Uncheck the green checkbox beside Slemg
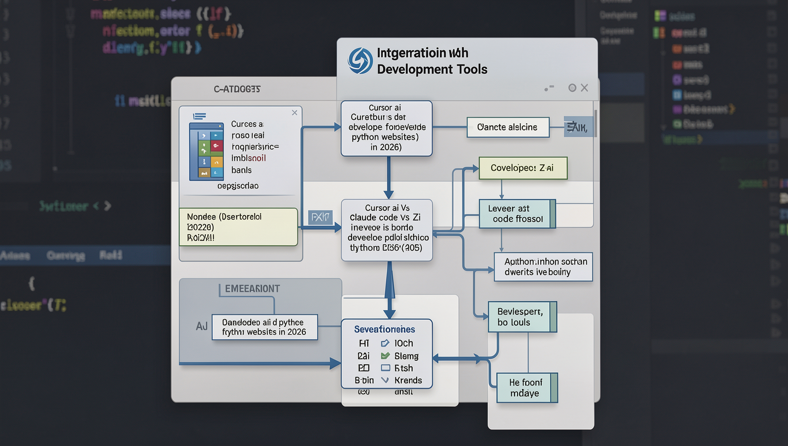The image size is (788, 446). coord(386,355)
